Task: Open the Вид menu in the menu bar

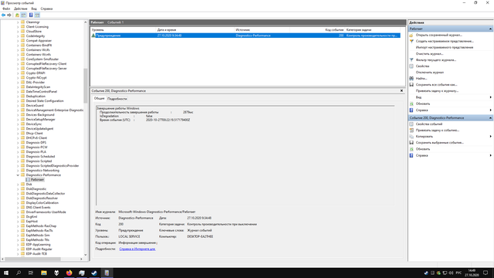Action: (x=34, y=8)
